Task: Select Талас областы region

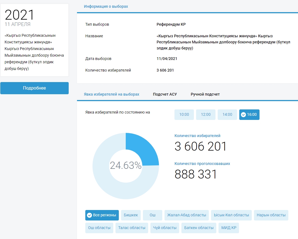Action: pos(132,228)
